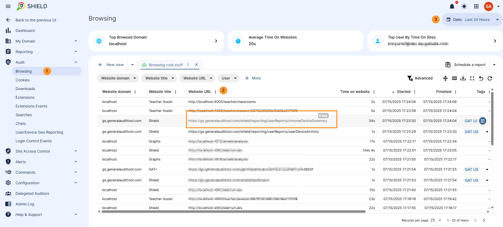Copy the chromeDeviceSummary URL

[x=323, y=116]
